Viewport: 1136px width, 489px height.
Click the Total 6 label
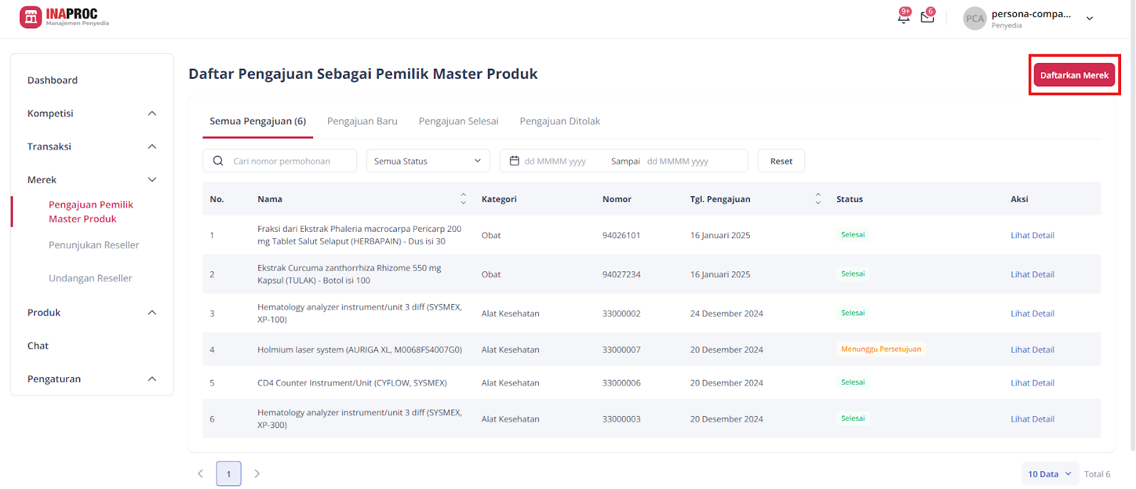coord(1097,474)
